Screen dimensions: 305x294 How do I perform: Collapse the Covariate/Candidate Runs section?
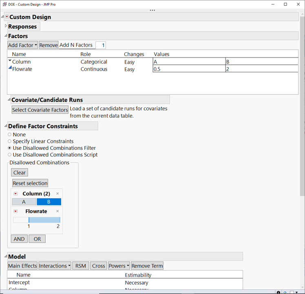click(9, 100)
